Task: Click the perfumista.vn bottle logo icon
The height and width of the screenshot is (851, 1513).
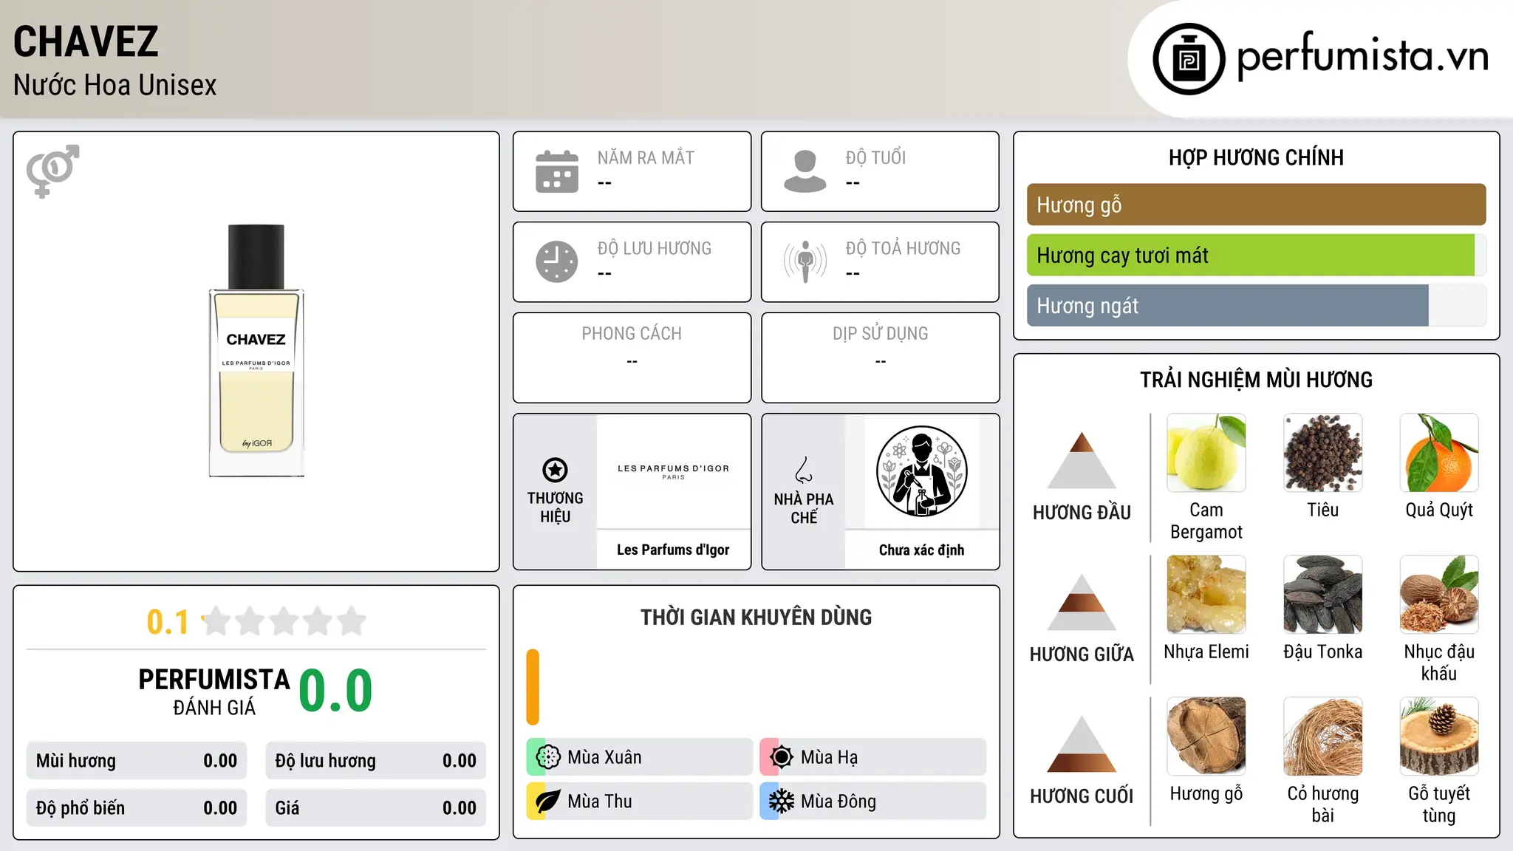Action: (1189, 59)
